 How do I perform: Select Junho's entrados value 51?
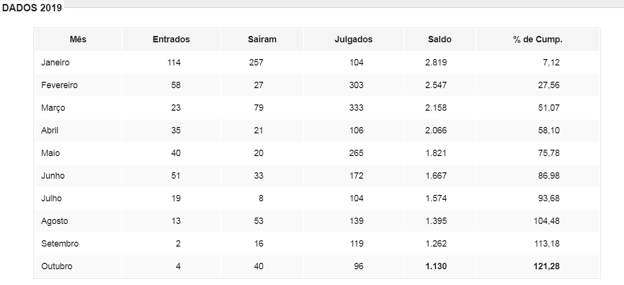tap(175, 176)
